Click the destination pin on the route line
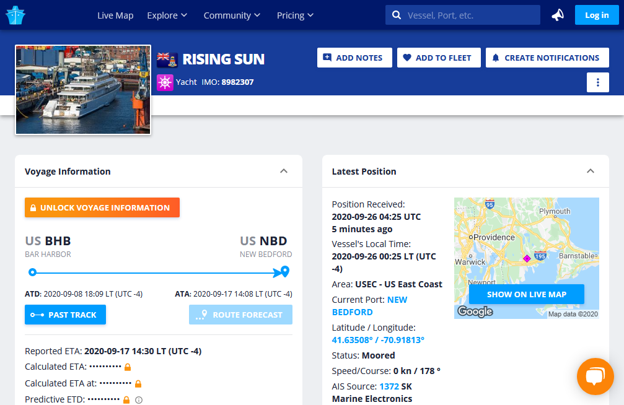Viewport: 624px width, 405px height. [x=285, y=271]
